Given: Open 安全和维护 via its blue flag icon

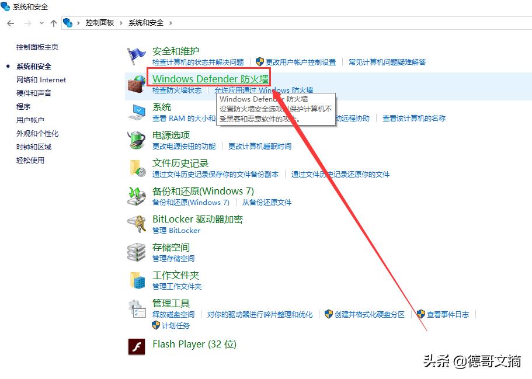Looking at the screenshot, I should (137, 55).
